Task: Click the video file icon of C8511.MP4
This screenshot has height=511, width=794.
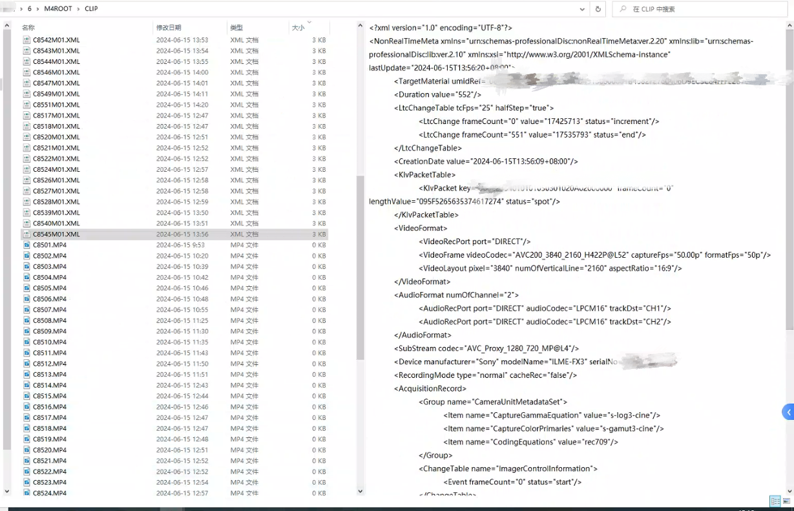Action: click(x=27, y=353)
